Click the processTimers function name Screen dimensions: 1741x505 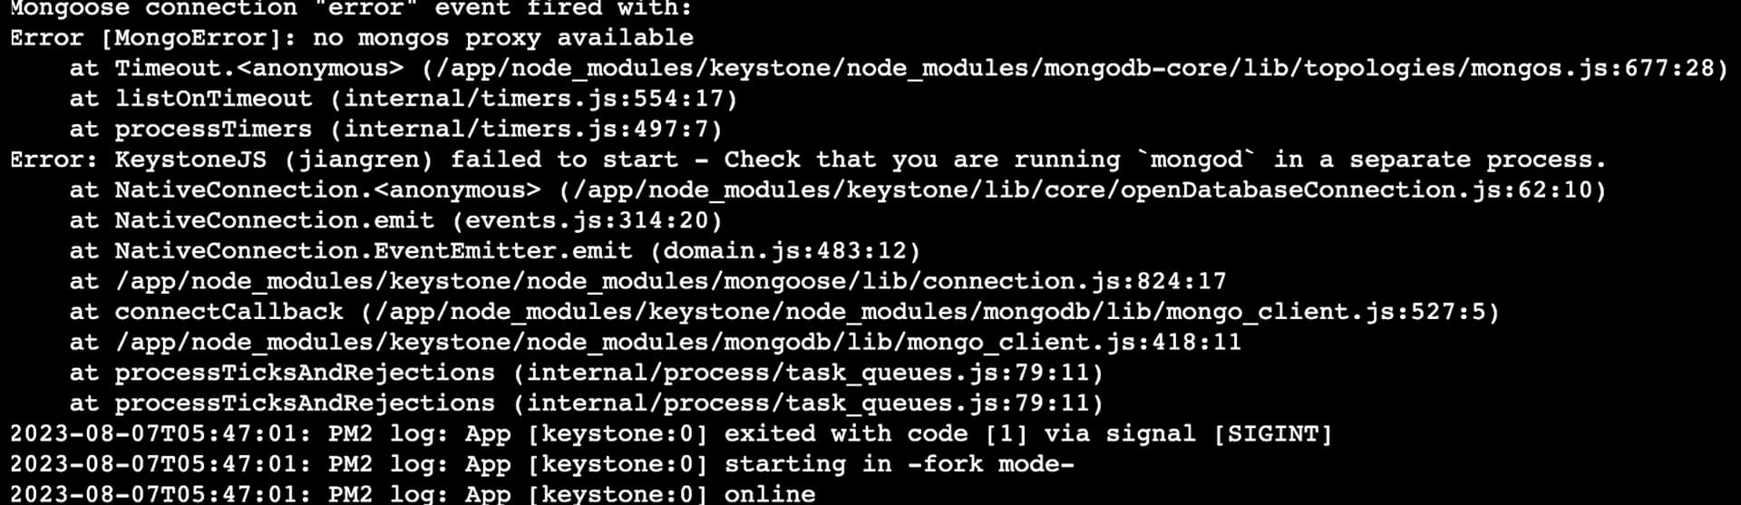(x=213, y=130)
